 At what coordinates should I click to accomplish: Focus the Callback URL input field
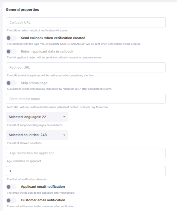click(86, 22)
